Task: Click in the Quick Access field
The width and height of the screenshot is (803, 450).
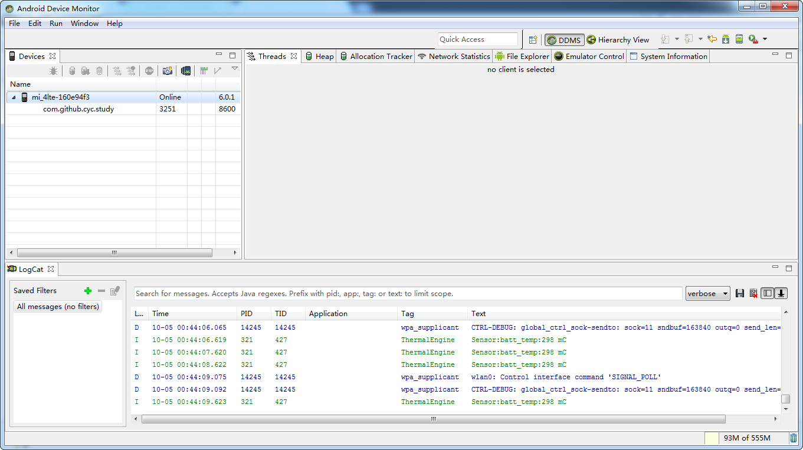Action: click(478, 40)
